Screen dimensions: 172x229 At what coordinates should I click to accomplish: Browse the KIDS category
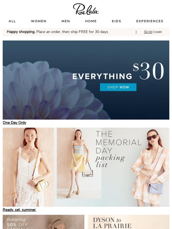[117, 21]
